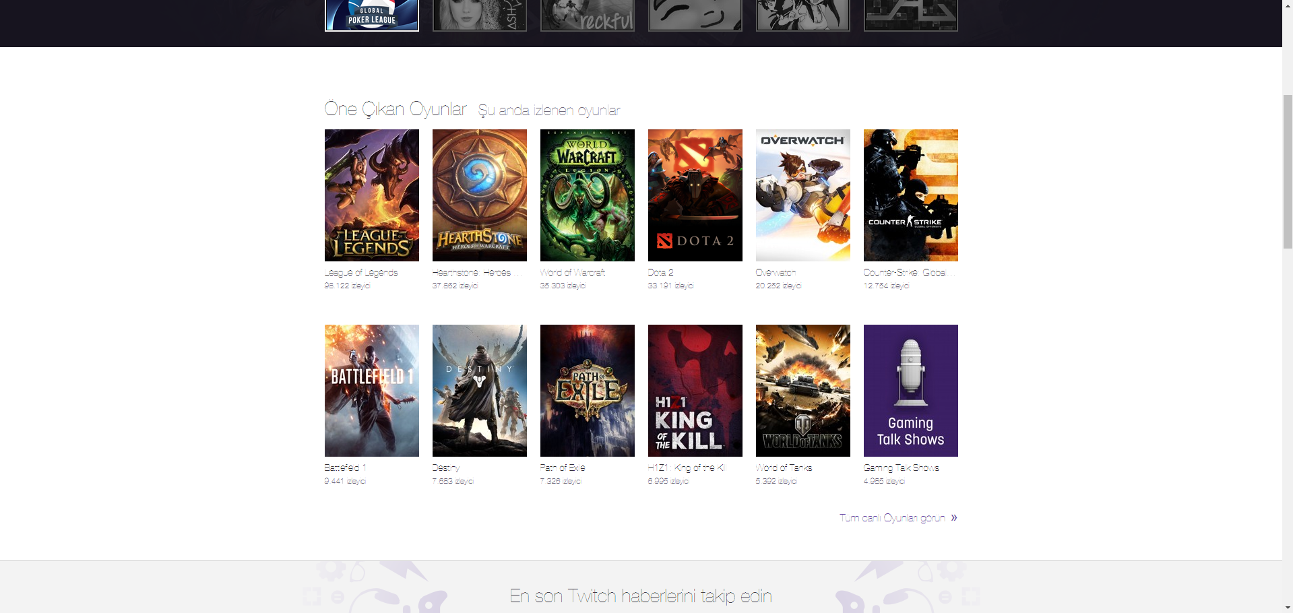Open the Overwatch cover art
This screenshot has width=1293, height=613.
(x=802, y=195)
